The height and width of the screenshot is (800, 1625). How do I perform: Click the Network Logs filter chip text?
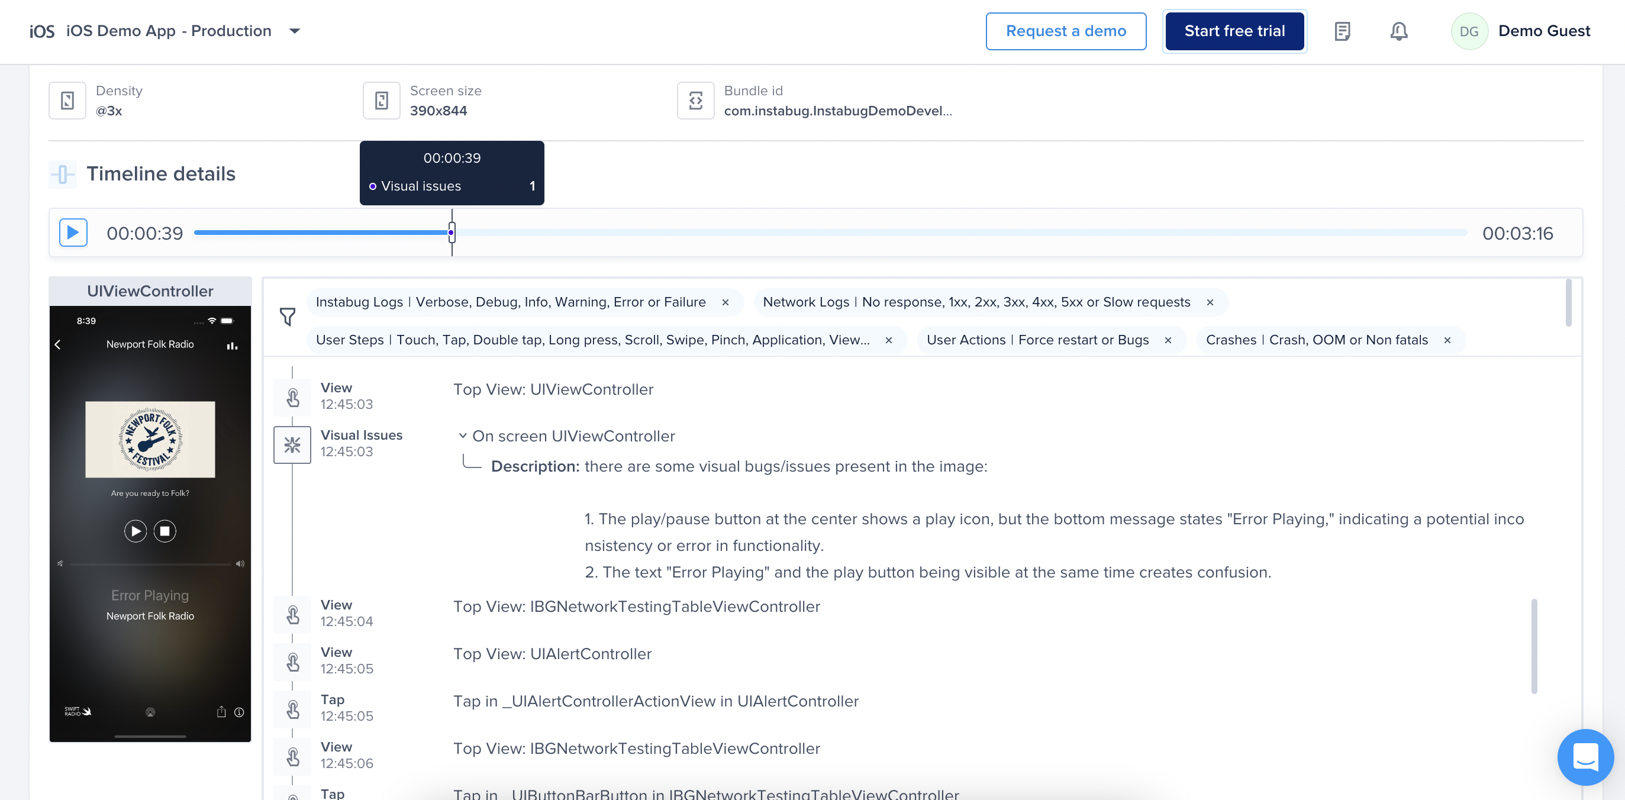click(x=976, y=302)
